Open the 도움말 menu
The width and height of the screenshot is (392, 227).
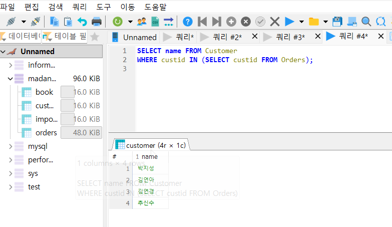(x=155, y=7)
